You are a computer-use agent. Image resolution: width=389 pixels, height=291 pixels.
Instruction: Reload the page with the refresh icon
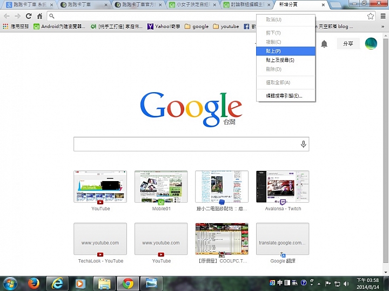(x=29, y=16)
